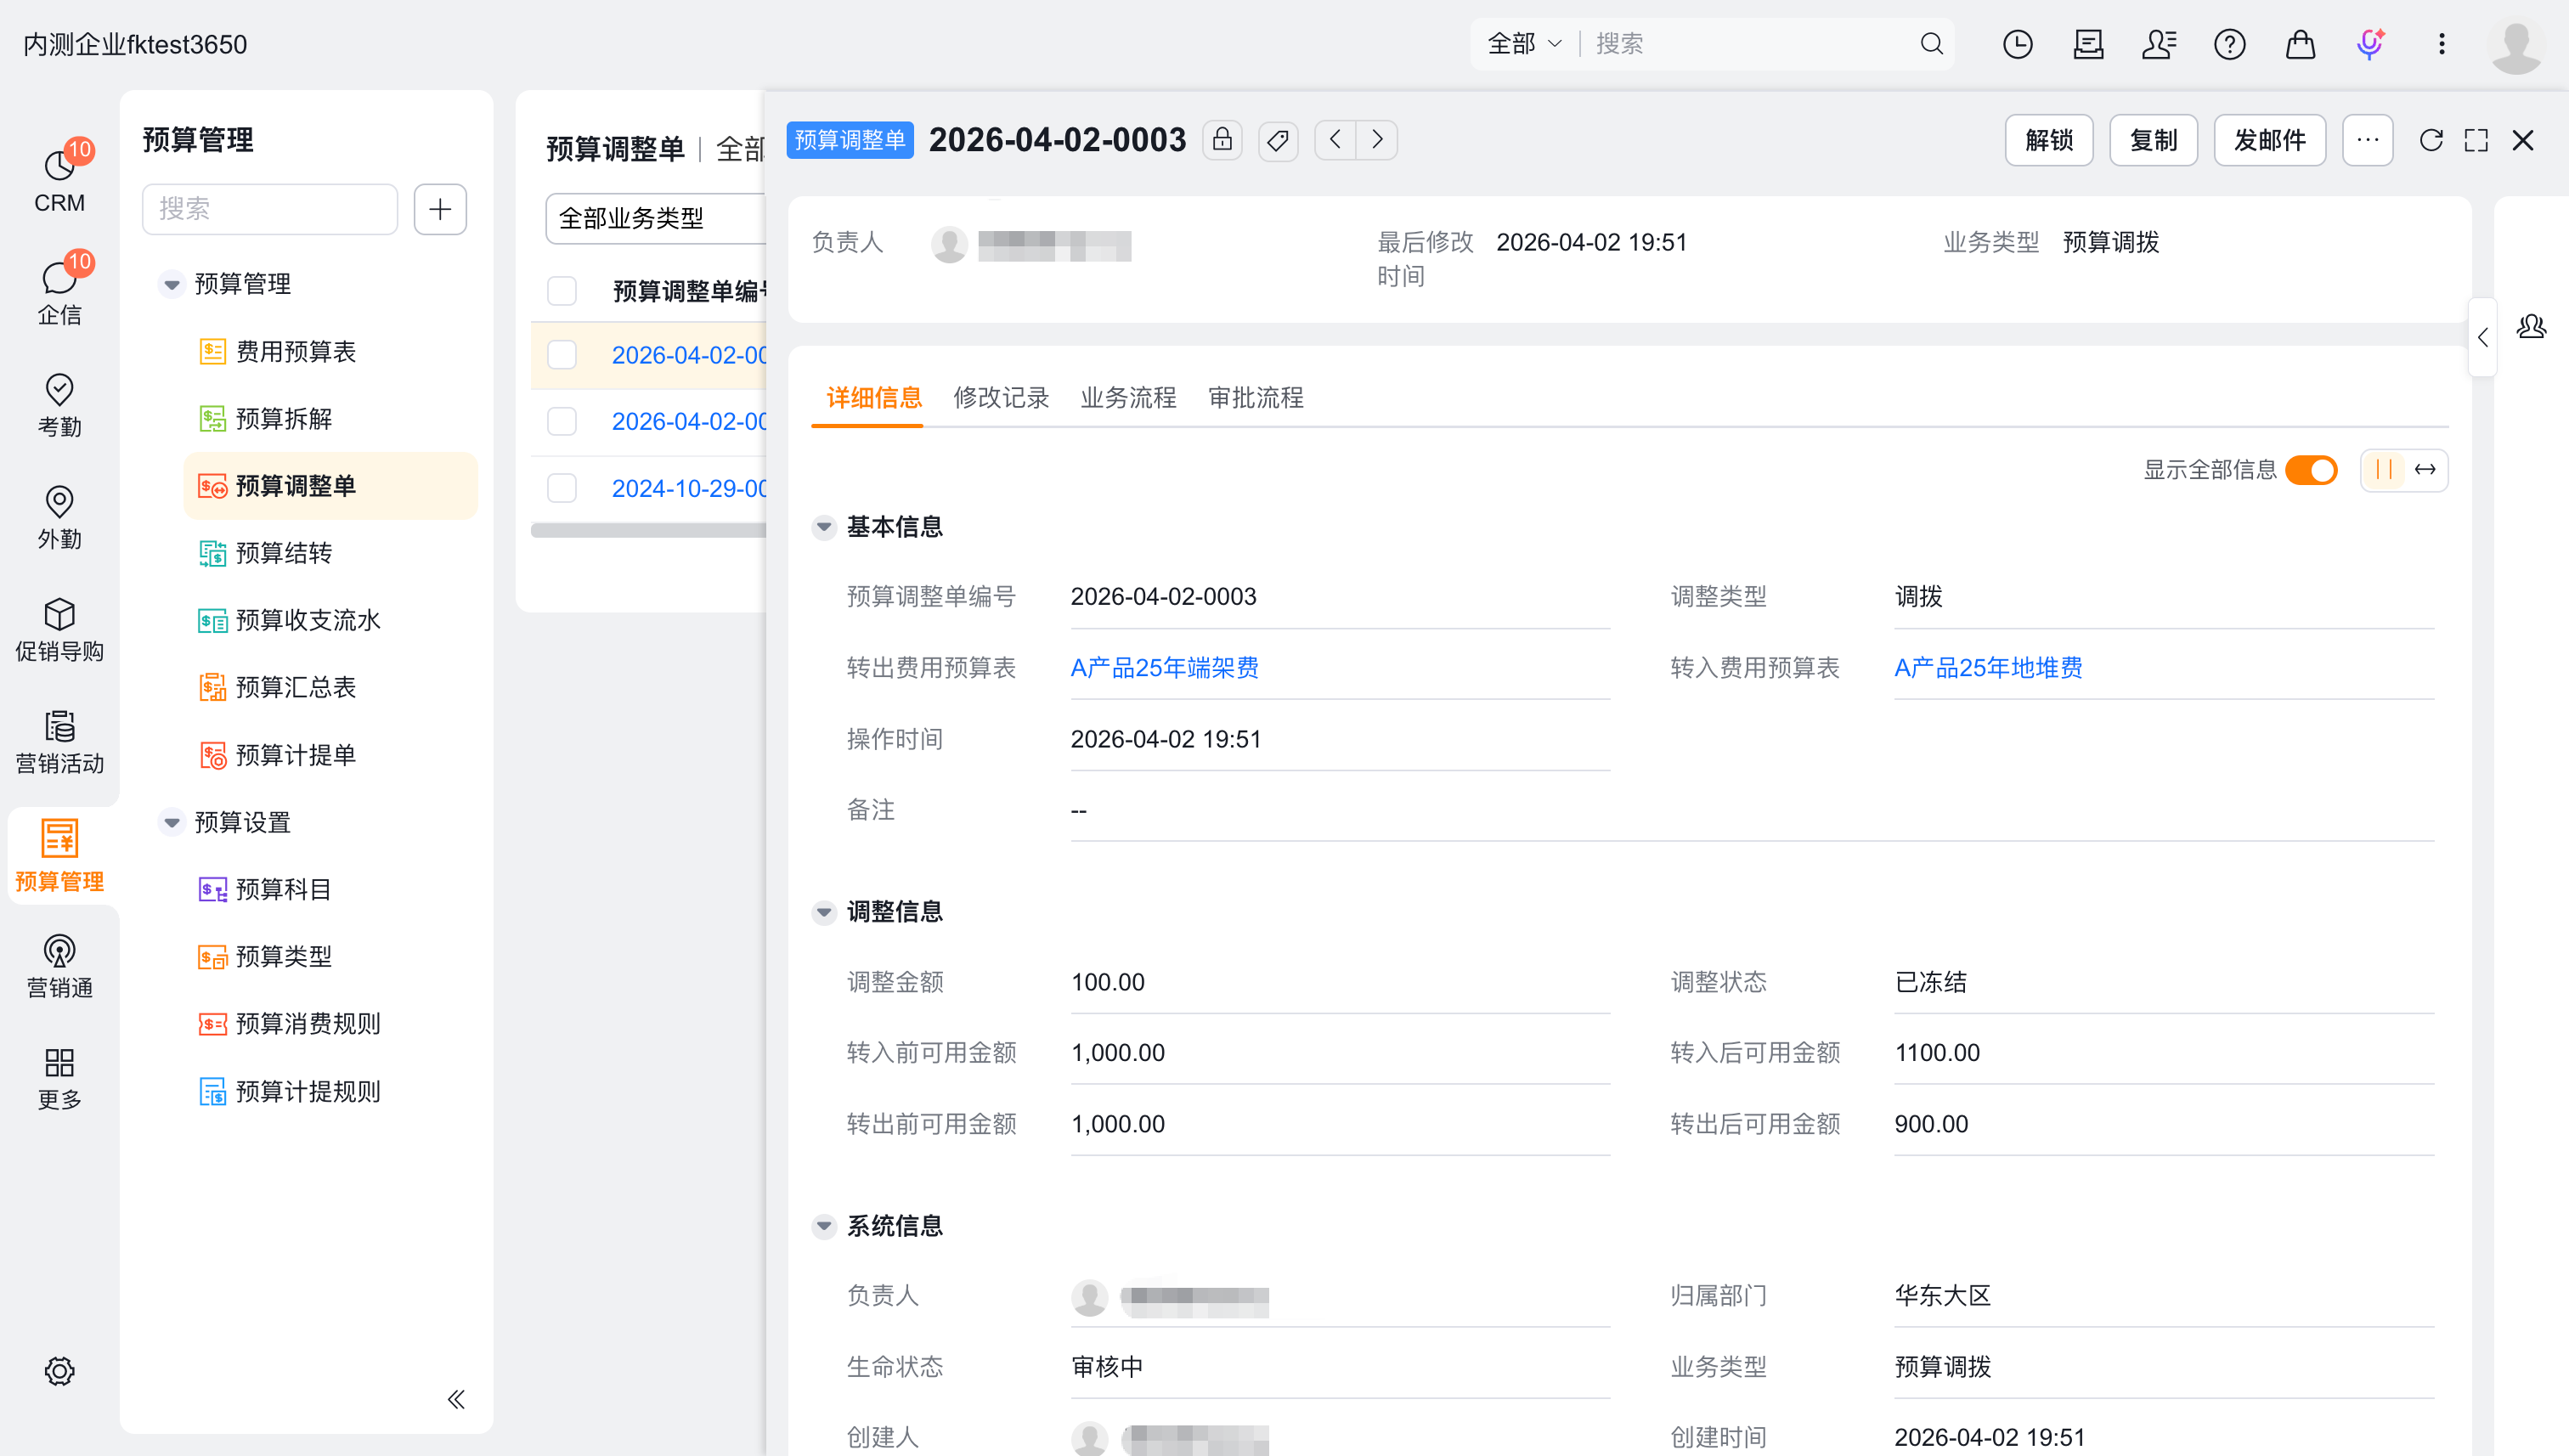This screenshot has height=1456, width=2569.
Task: Open 更多 apps grid
Action: (x=60, y=1078)
